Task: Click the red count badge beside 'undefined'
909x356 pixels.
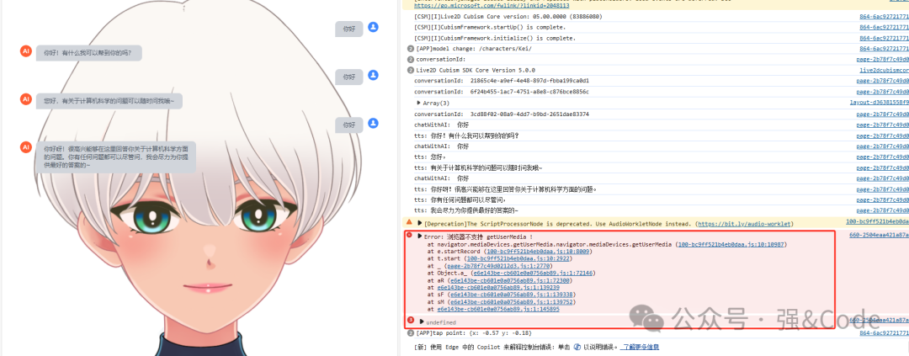Action: click(x=411, y=320)
